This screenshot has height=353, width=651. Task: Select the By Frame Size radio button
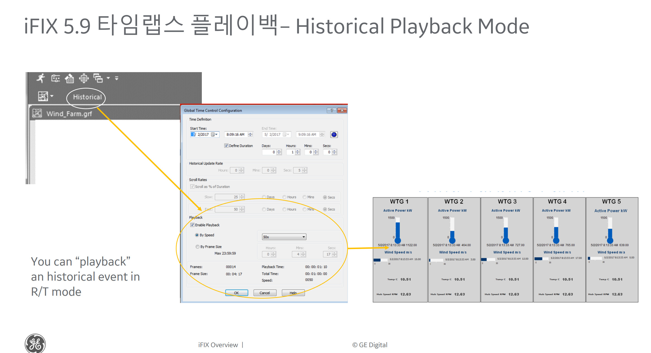(198, 247)
